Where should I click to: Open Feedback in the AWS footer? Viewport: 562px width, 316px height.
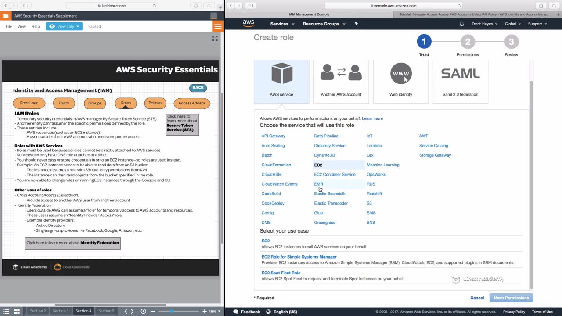(x=247, y=312)
